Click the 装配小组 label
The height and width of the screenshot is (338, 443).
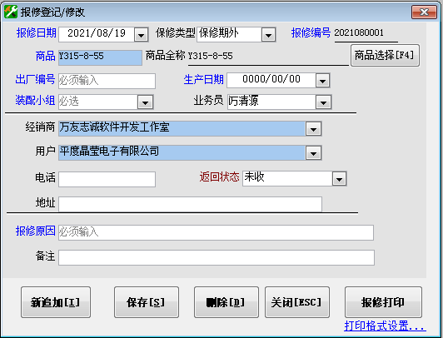tap(35, 100)
